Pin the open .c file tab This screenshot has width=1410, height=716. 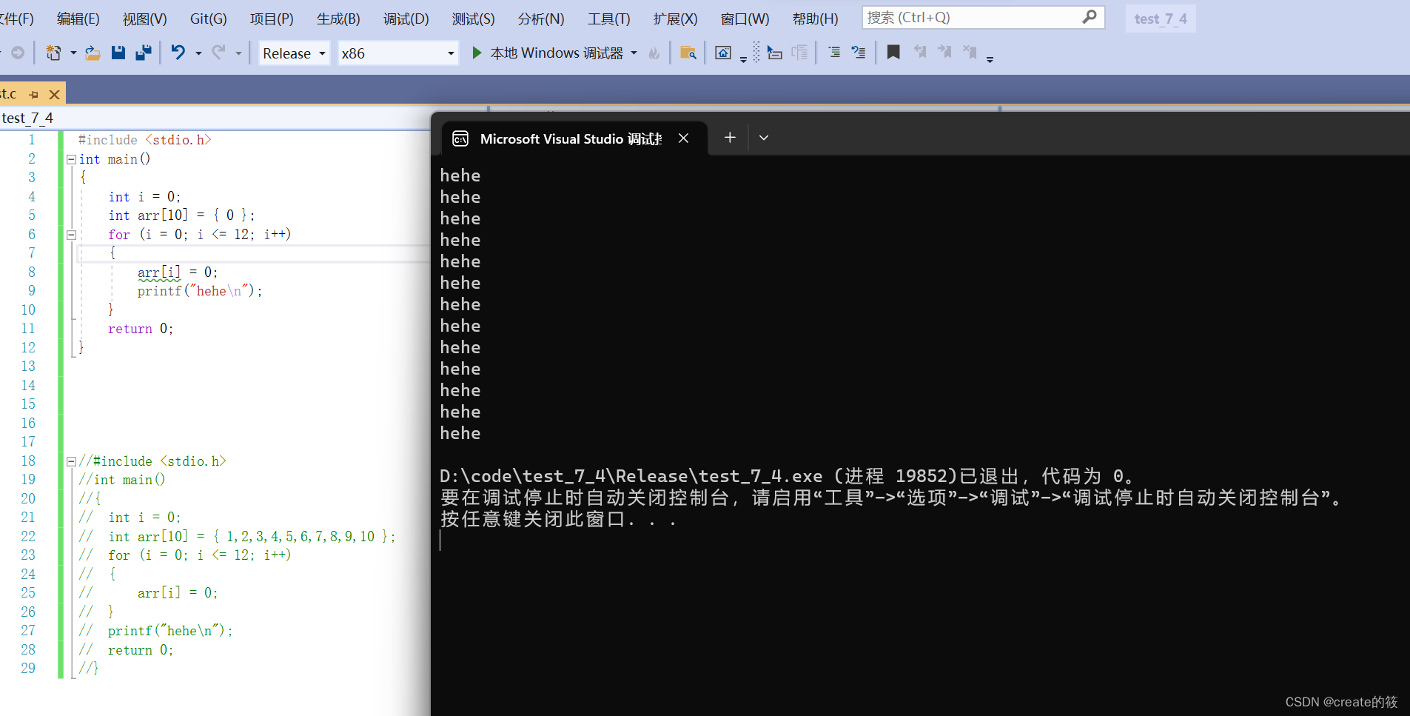click(x=33, y=95)
